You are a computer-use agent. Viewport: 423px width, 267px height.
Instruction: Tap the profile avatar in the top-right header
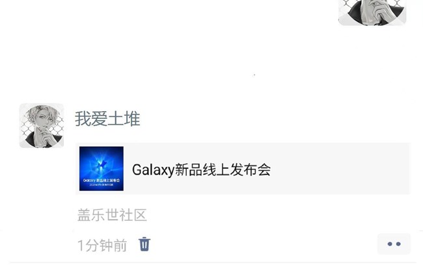[x=372, y=12]
